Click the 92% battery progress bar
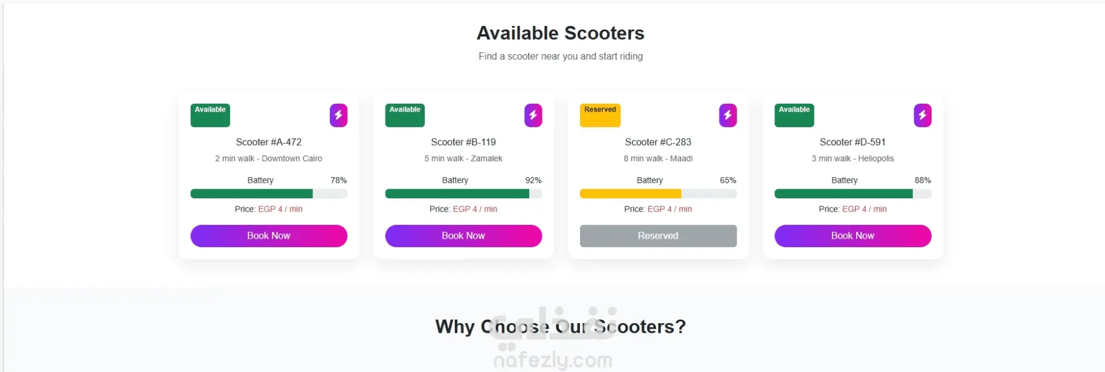The height and width of the screenshot is (372, 1105). pyautogui.click(x=463, y=194)
